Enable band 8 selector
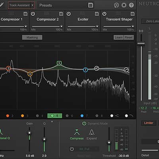The image size is (159, 159). [x=97, y=116]
